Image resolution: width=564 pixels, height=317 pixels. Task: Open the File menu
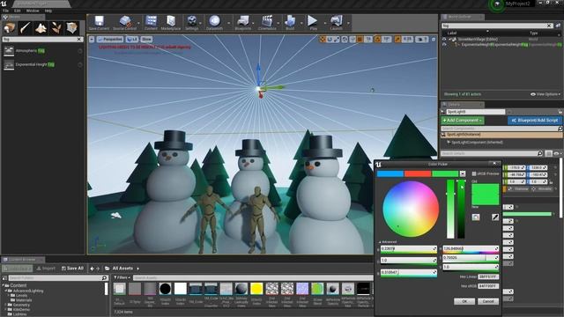[x=6, y=11]
